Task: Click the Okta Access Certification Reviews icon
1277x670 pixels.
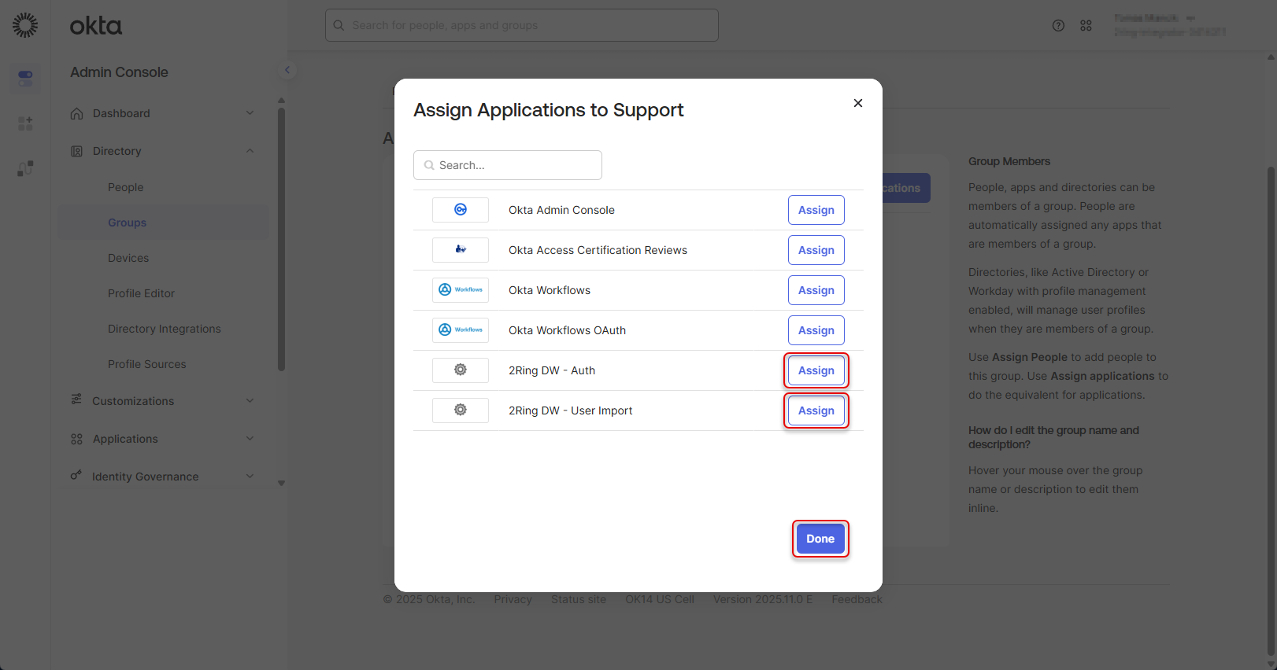Action: (x=461, y=250)
